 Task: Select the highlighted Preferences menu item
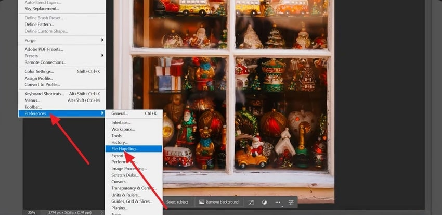click(62, 113)
